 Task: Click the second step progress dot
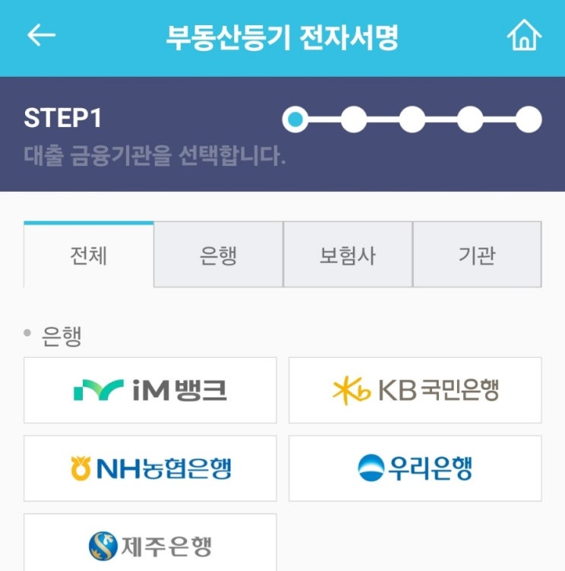pyautogui.click(x=354, y=119)
